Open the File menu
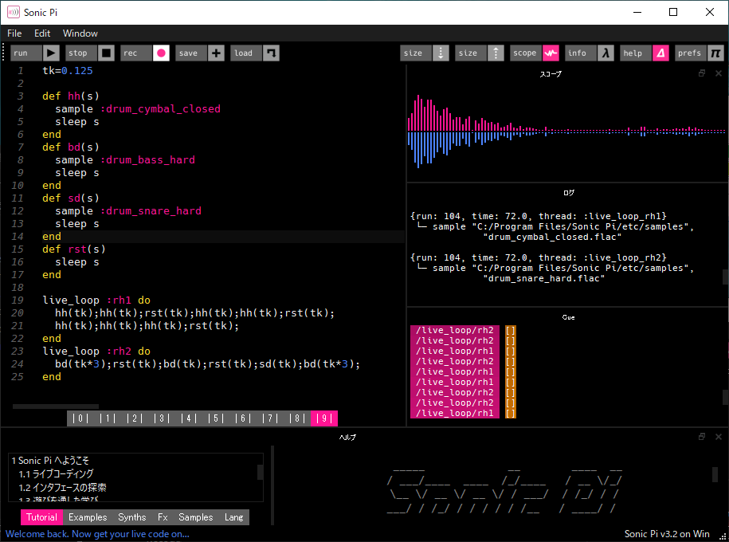Viewport: 729px width, 542px height. coord(15,33)
